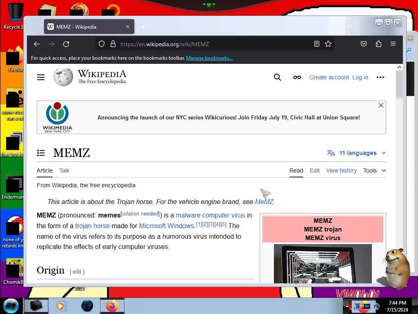Open Wikipedia search magnifier icon
418x314 pixels.
277,77
